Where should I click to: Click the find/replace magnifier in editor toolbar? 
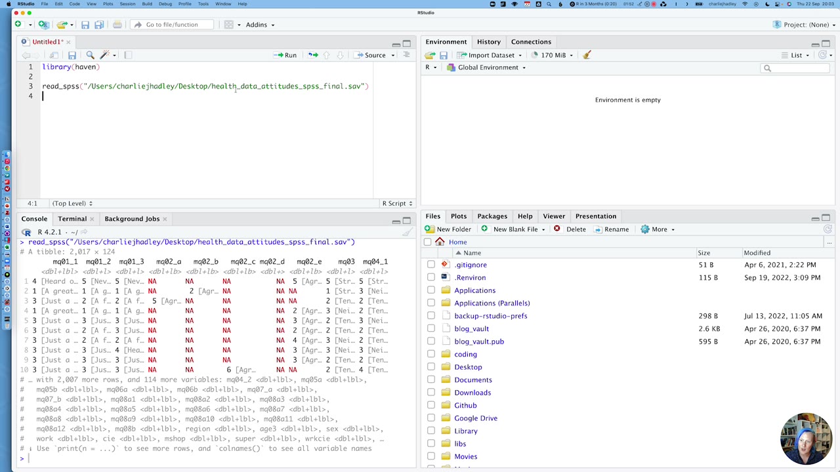pyautogui.click(x=91, y=55)
